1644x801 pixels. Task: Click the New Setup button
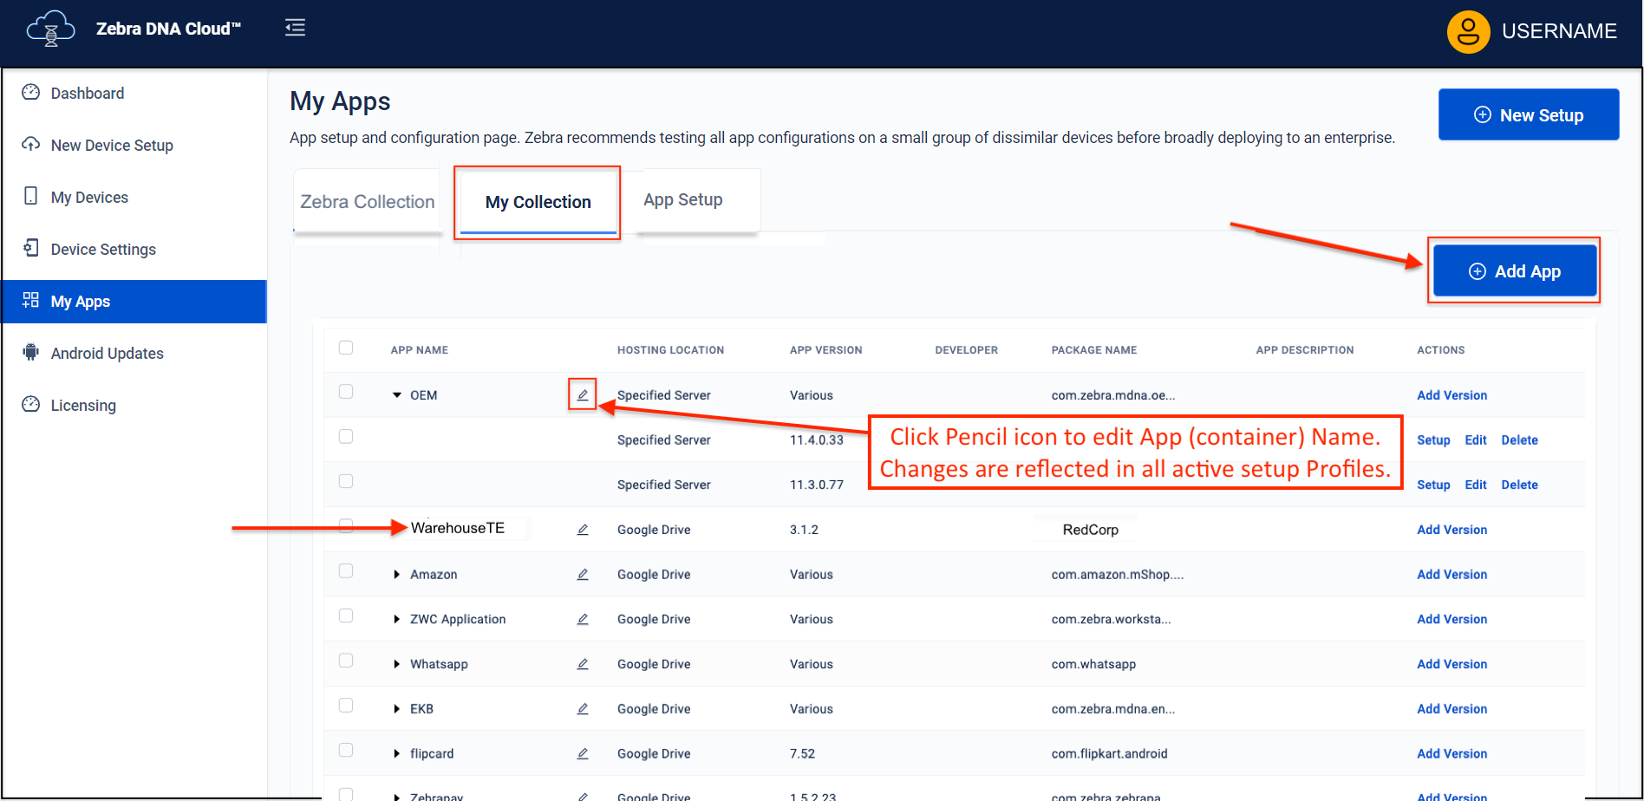coord(1528,115)
